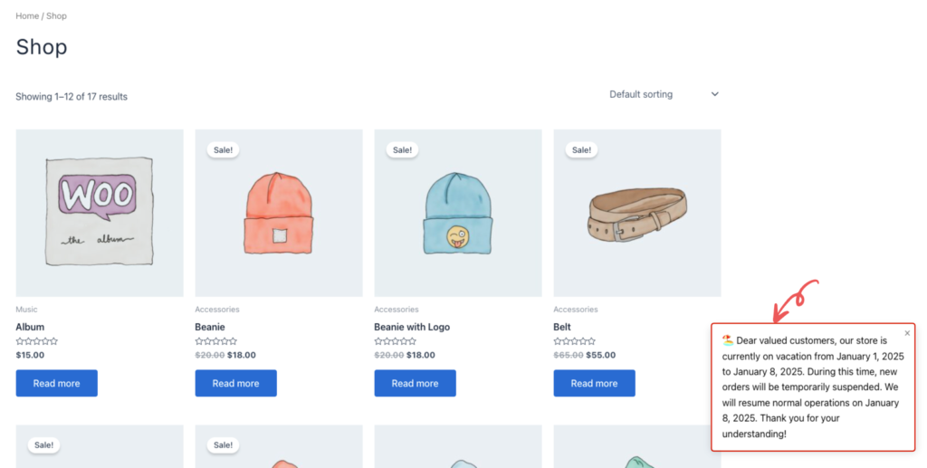Viewport: 927px width, 468px height.
Task: Click Read more under Beanie
Action: [236, 384]
